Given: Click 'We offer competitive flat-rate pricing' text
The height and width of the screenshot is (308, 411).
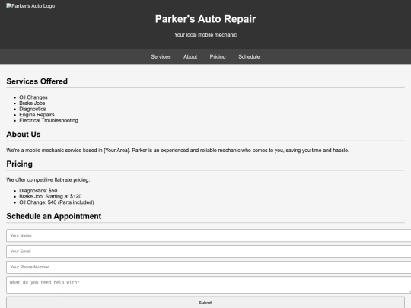Looking at the screenshot, I should (48, 179).
